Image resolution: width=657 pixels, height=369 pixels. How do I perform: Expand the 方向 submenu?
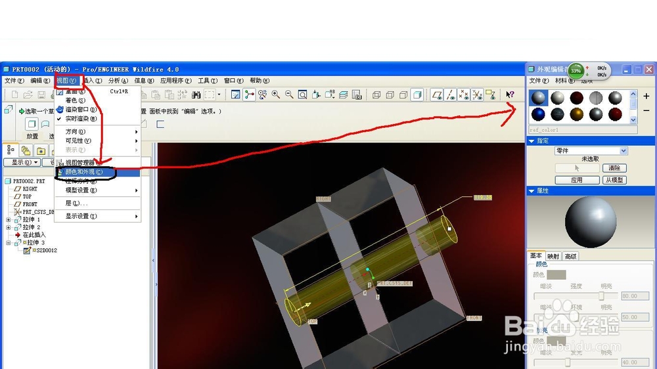click(98, 131)
